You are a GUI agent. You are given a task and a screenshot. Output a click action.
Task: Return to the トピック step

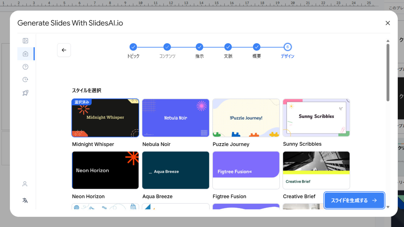tap(133, 47)
